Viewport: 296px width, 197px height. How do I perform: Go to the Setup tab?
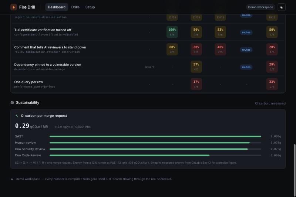click(x=90, y=7)
